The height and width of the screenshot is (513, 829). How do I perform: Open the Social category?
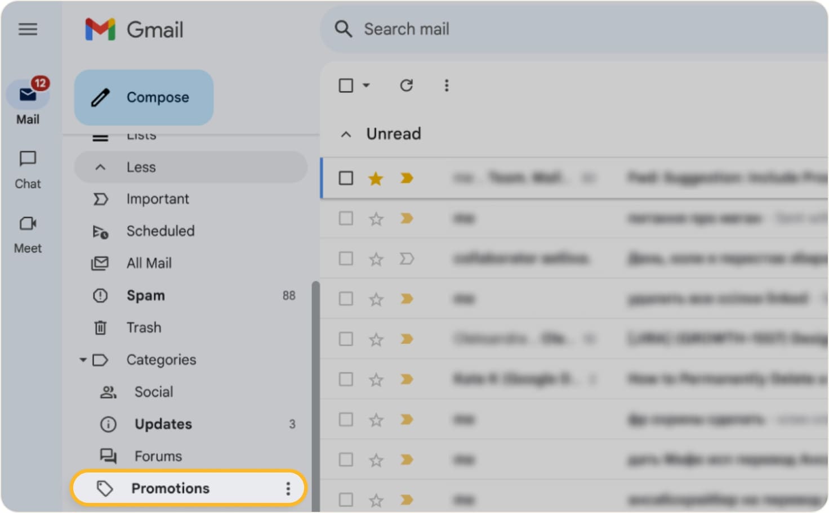tap(153, 391)
